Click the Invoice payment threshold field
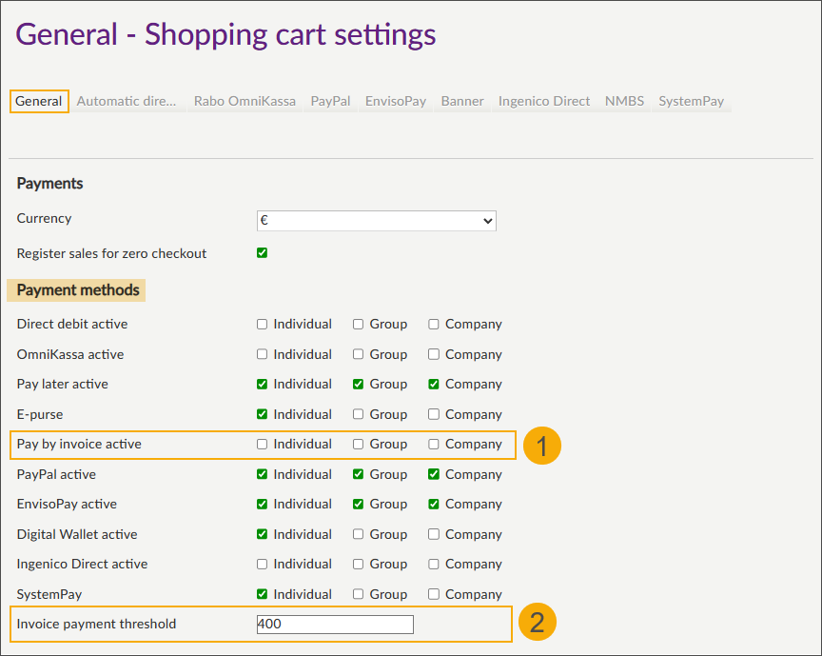This screenshot has height=656, width=822. click(335, 625)
